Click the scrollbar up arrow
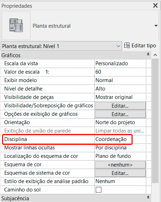This screenshot has height=202, width=161. tap(155, 55)
